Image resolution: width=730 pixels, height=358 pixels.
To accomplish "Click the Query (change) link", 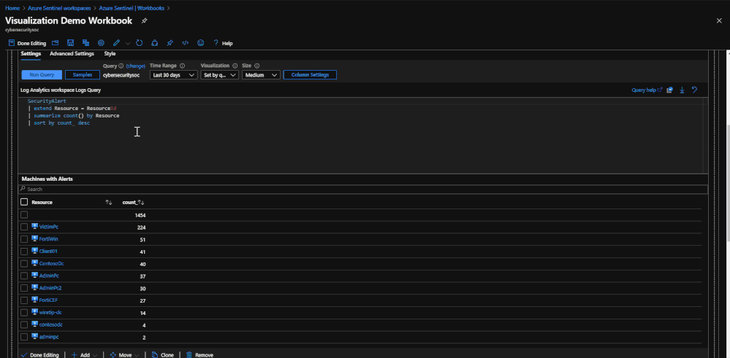I will coord(135,66).
